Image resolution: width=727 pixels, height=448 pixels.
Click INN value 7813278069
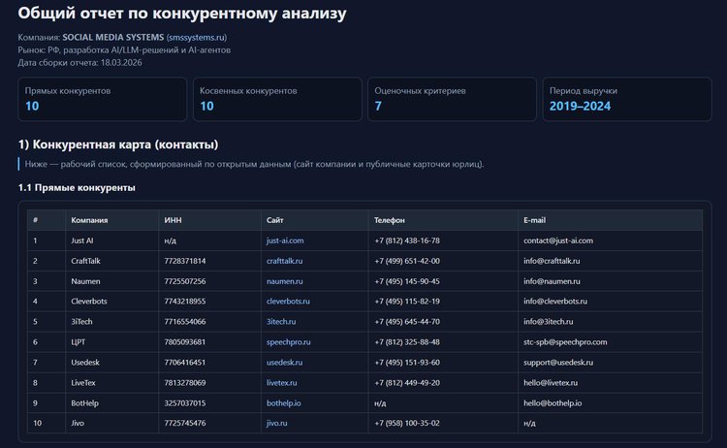pyautogui.click(x=184, y=383)
